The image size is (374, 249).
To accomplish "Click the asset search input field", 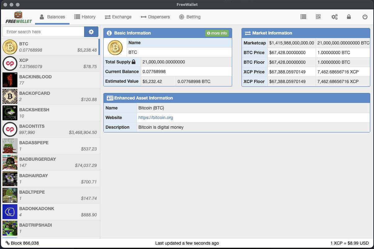I will (43, 32).
